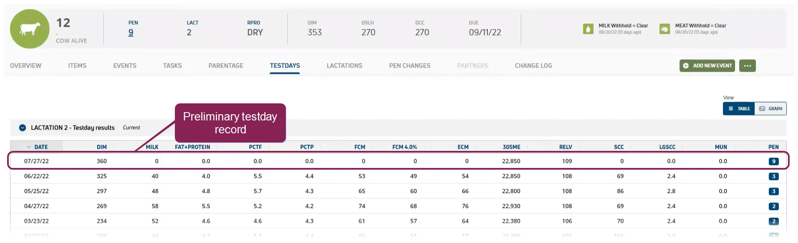Select the 06/22/22 date cell

36,176
